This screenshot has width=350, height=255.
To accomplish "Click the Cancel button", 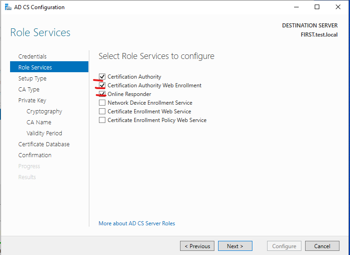I will (x=322, y=246).
